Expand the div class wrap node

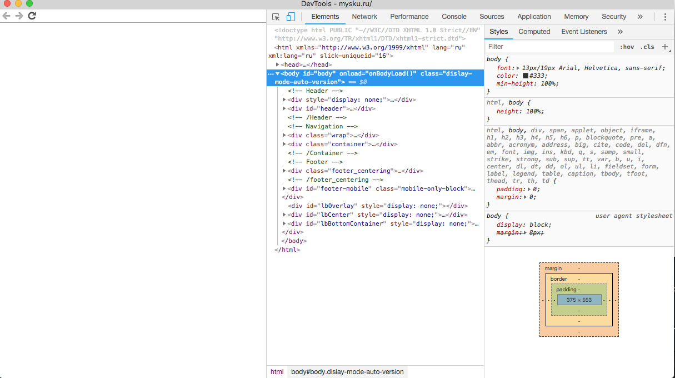284,136
